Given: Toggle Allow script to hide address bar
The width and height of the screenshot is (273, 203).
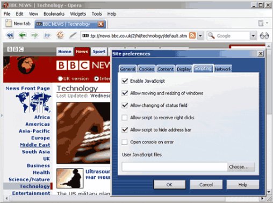Looking at the screenshot, I should click(x=125, y=130).
